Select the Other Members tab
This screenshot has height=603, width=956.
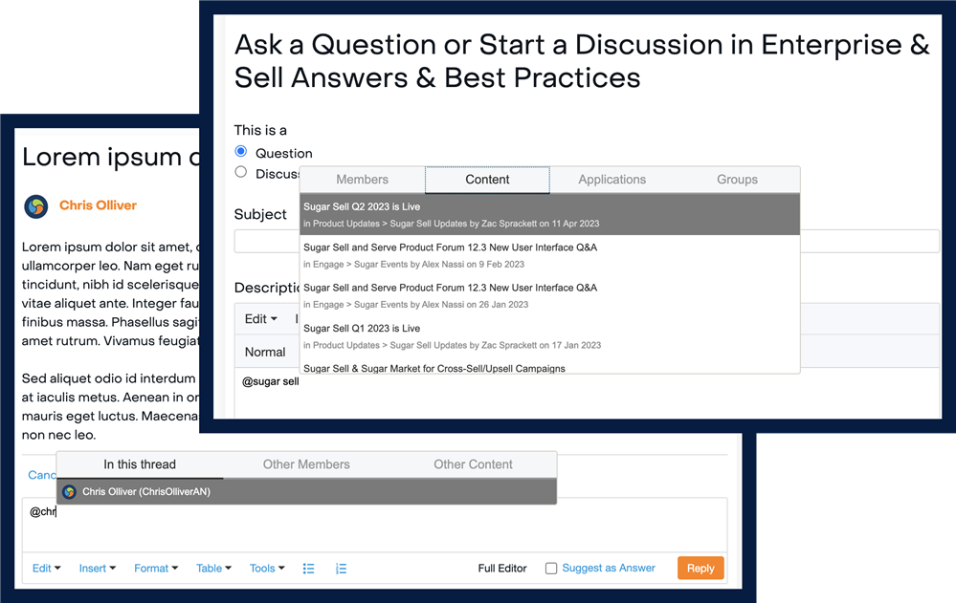(306, 464)
